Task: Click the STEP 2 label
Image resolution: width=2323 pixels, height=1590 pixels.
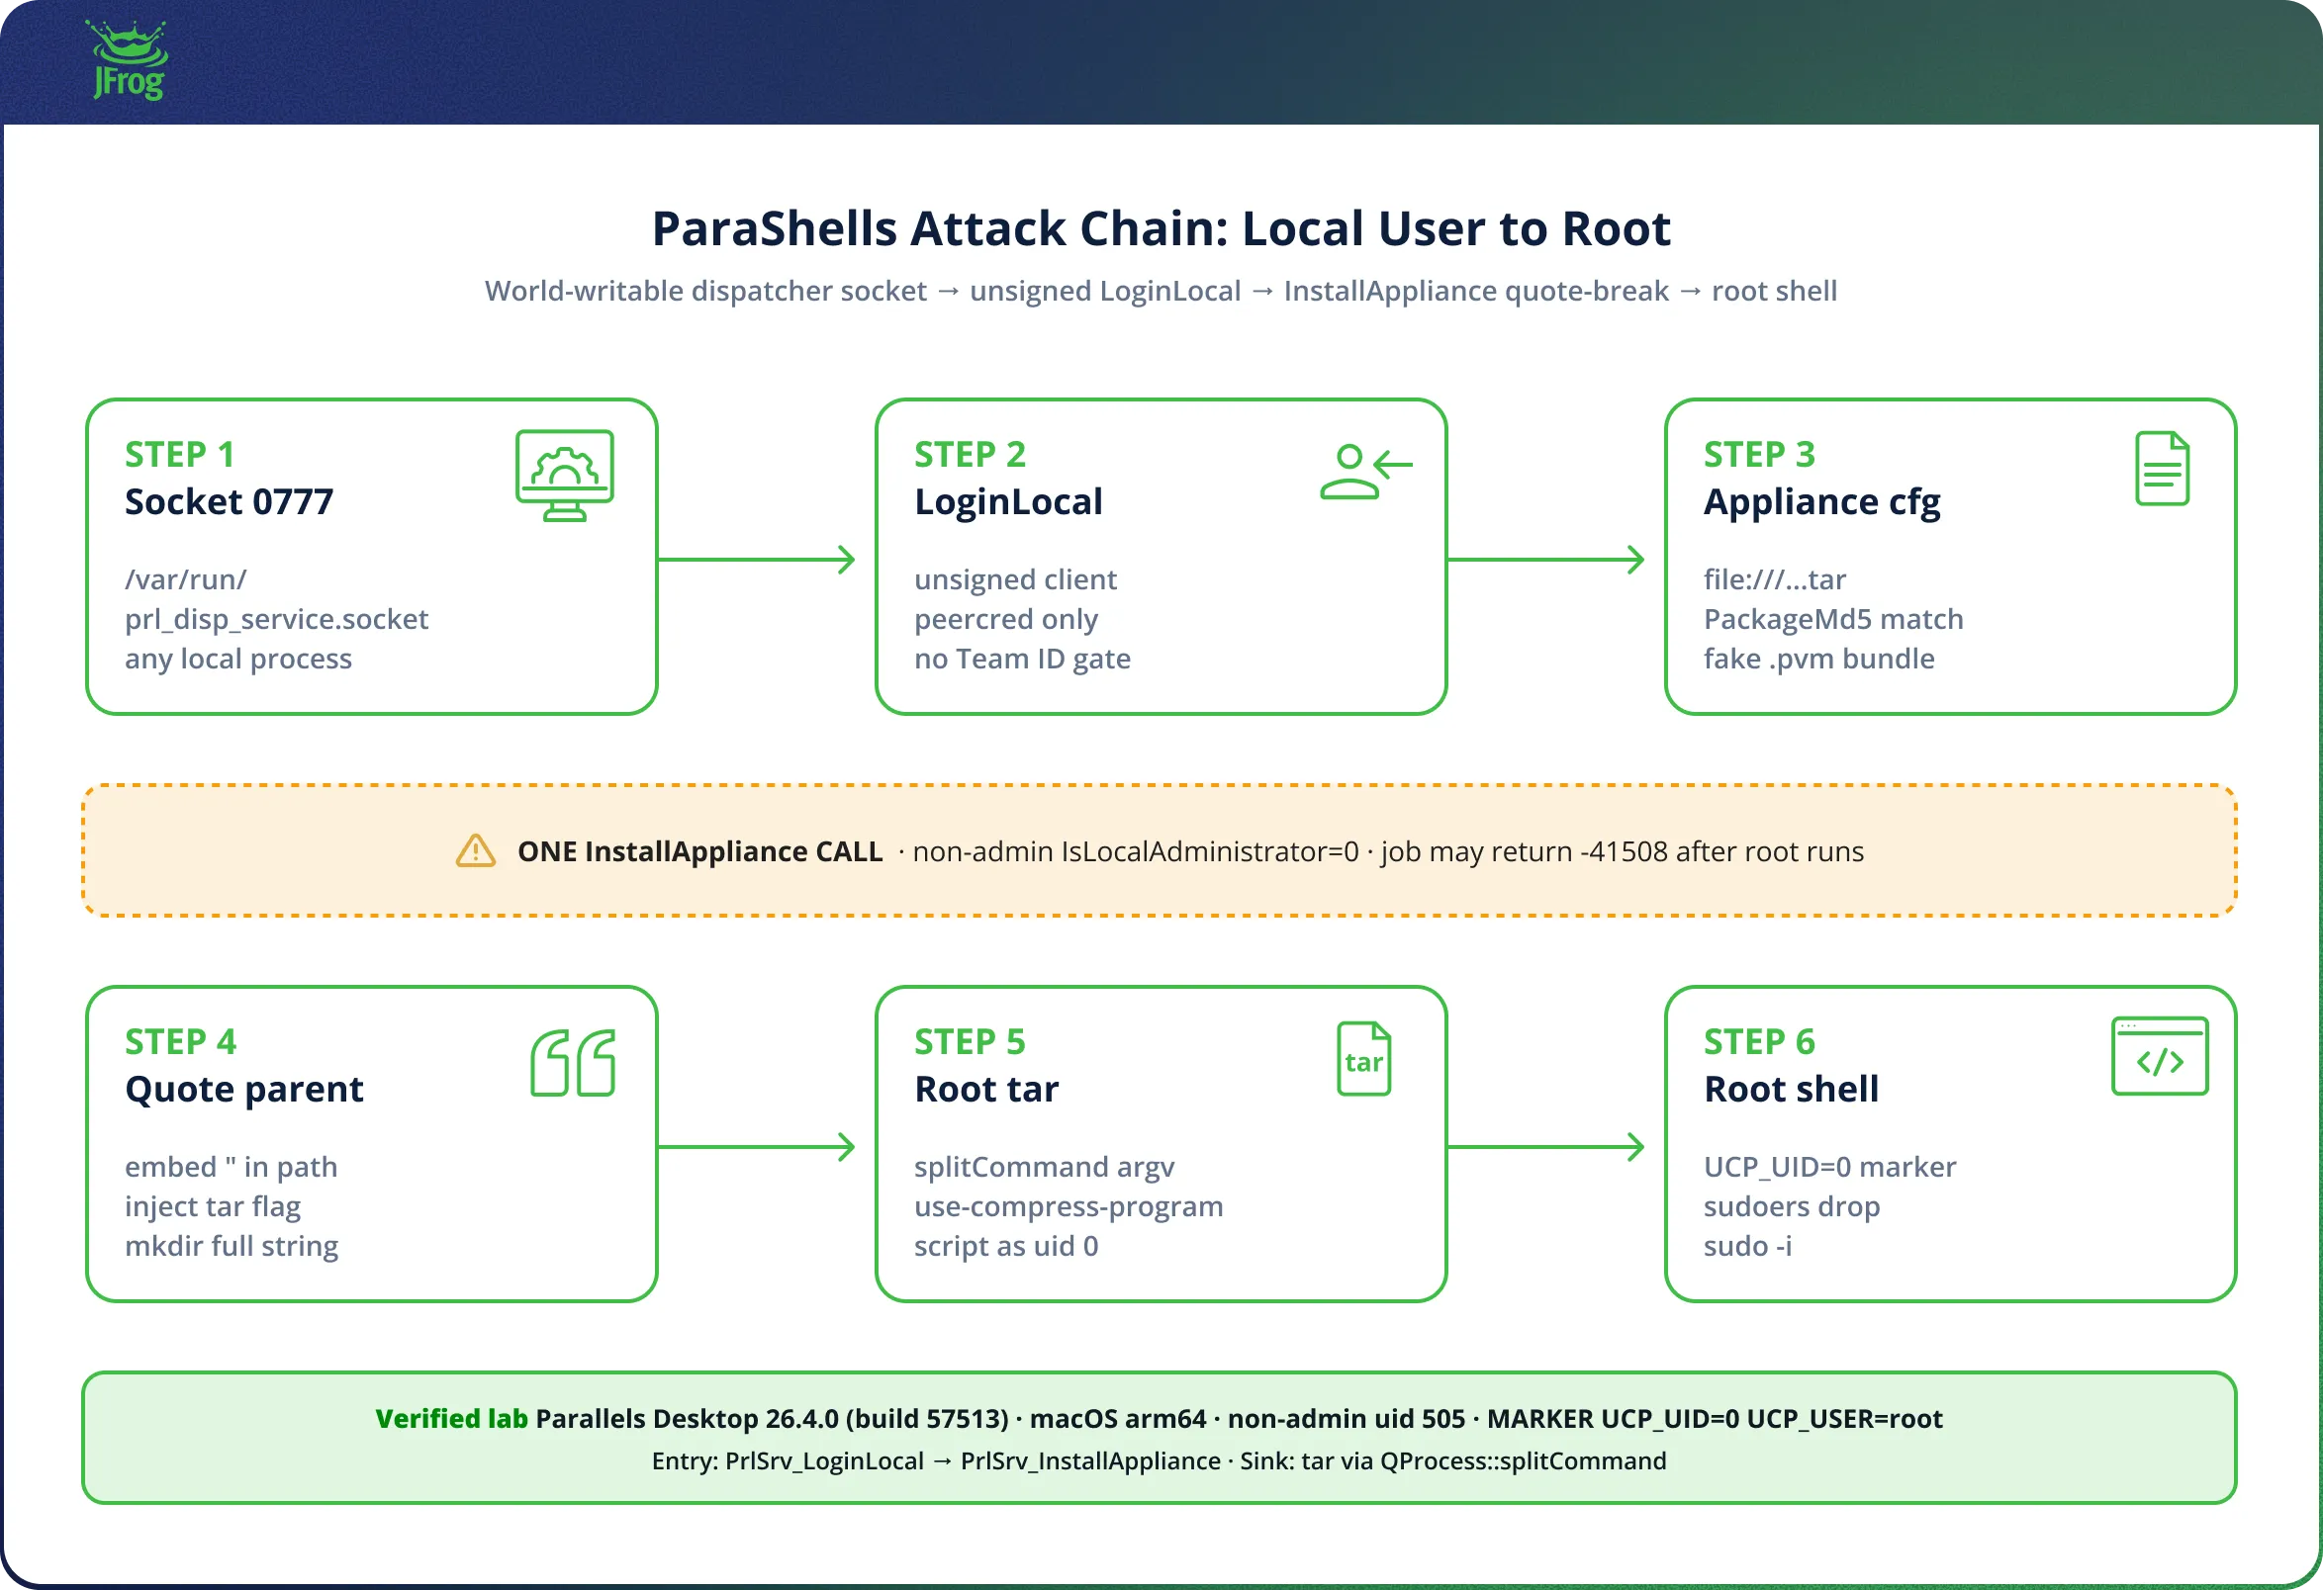Action: pyautogui.click(x=970, y=455)
